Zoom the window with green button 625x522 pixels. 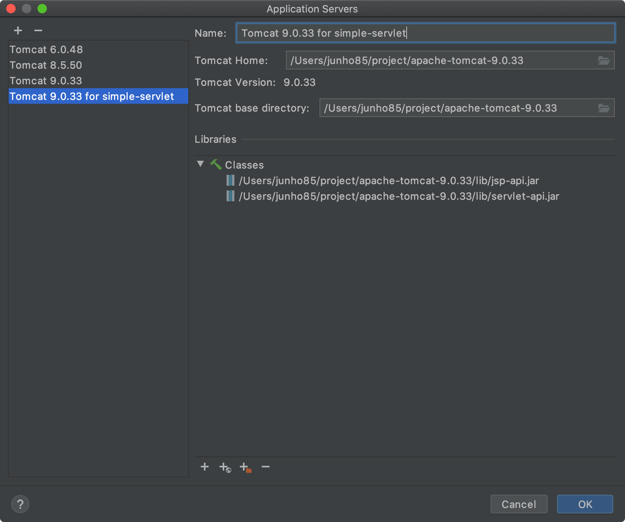[42, 9]
